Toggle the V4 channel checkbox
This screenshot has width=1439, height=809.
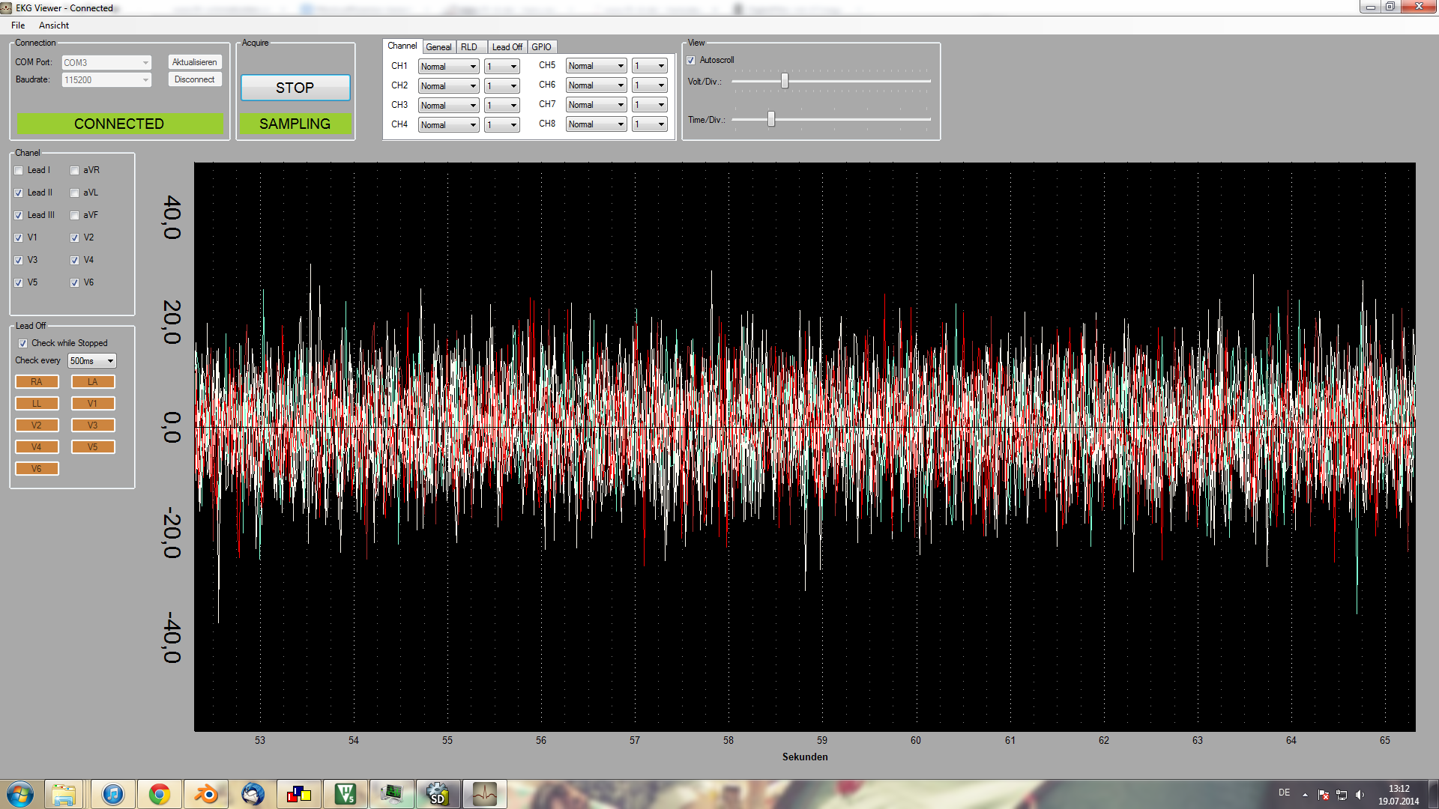pos(75,261)
